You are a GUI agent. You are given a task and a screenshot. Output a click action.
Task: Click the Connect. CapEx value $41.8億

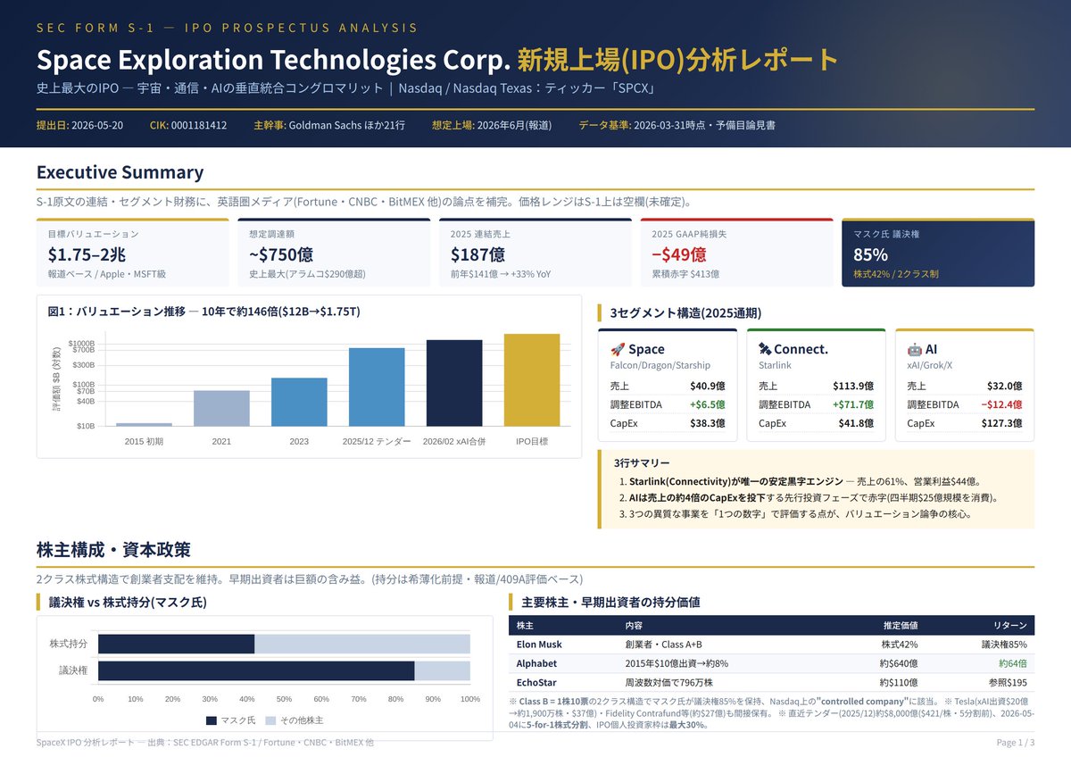pos(856,423)
